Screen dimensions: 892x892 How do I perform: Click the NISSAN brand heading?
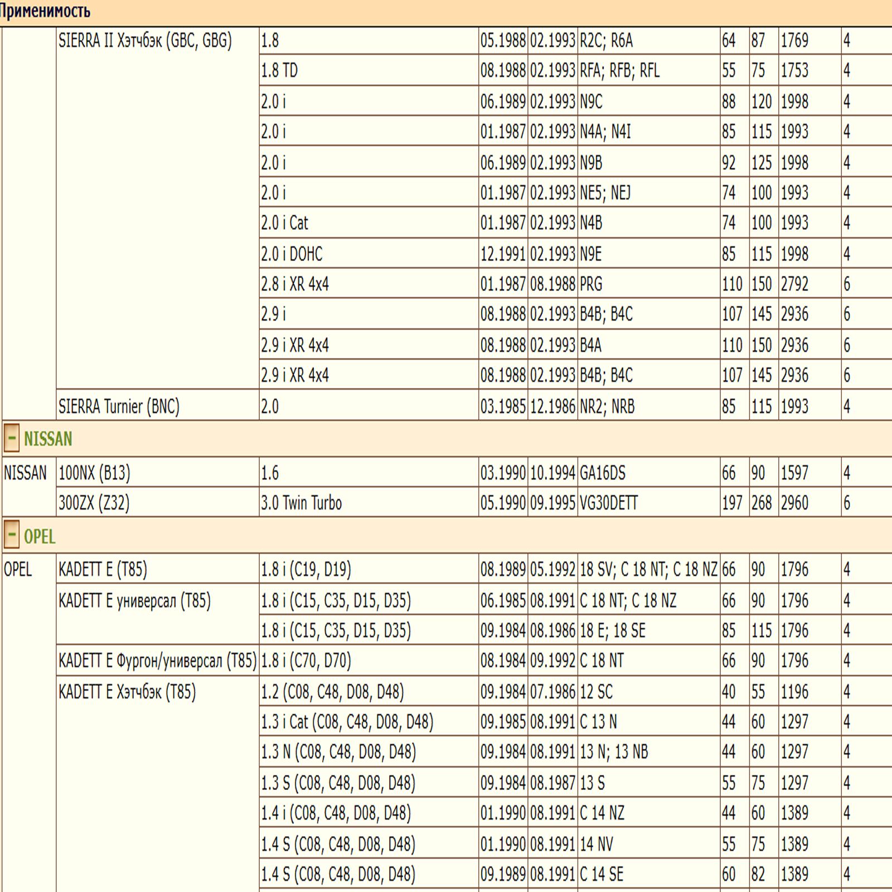[x=48, y=439]
